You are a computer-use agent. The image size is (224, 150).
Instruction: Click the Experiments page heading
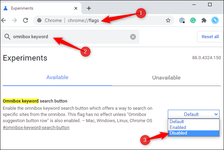(25, 58)
